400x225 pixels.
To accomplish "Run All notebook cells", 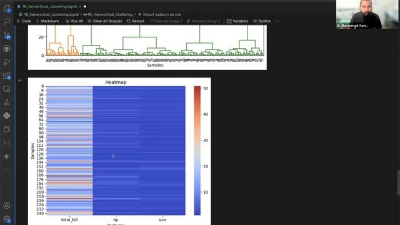I will pos(74,21).
